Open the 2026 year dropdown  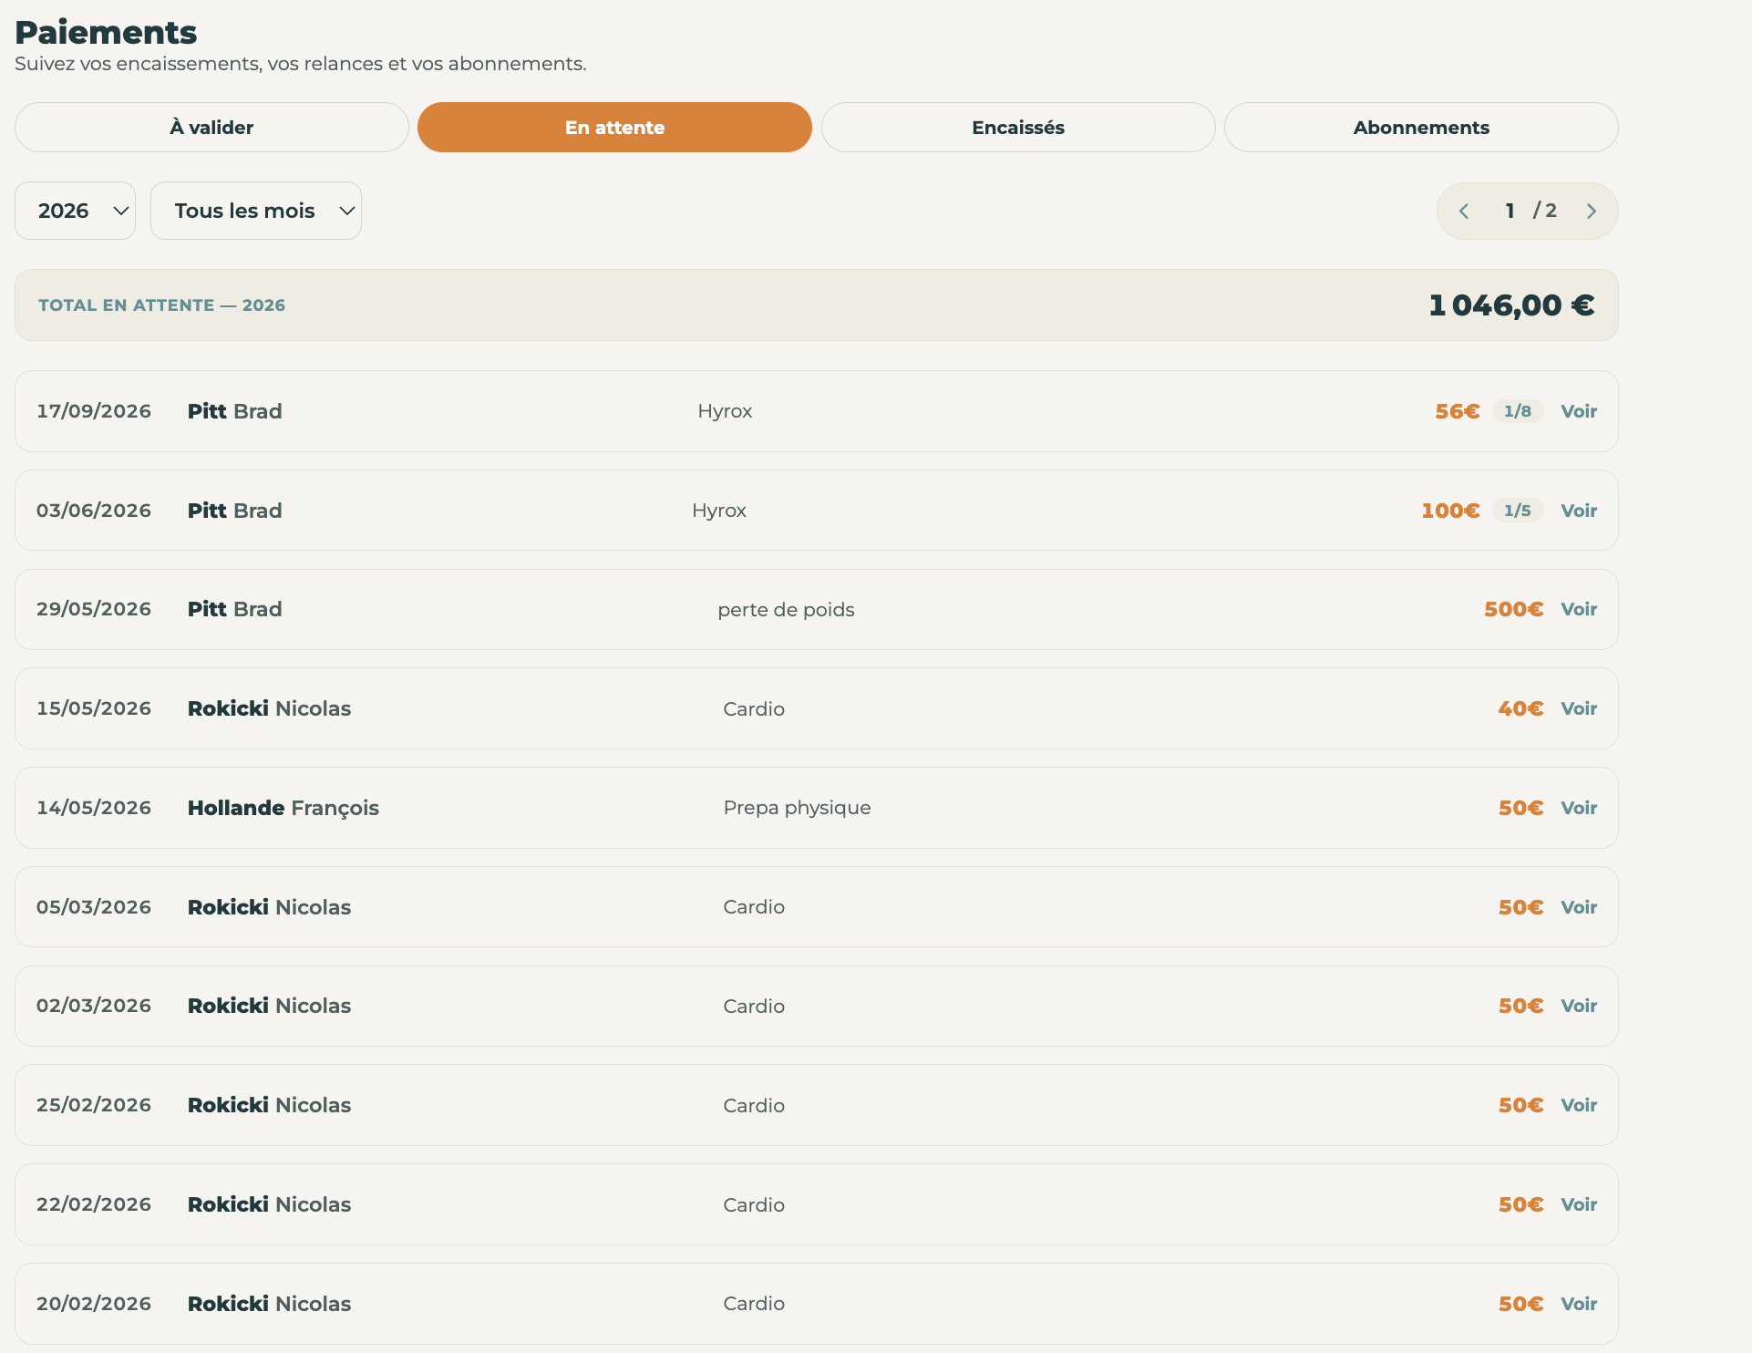[x=75, y=211]
